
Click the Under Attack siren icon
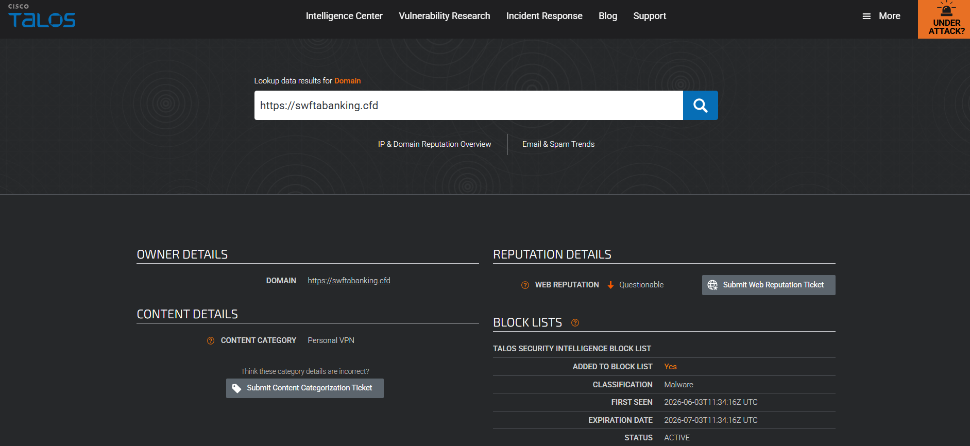click(946, 9)
